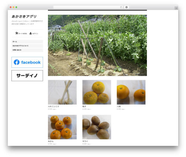The width and height of the screenshot is (186, 157).
Task: Click the 八朔 product name
Action: [119, 107]
